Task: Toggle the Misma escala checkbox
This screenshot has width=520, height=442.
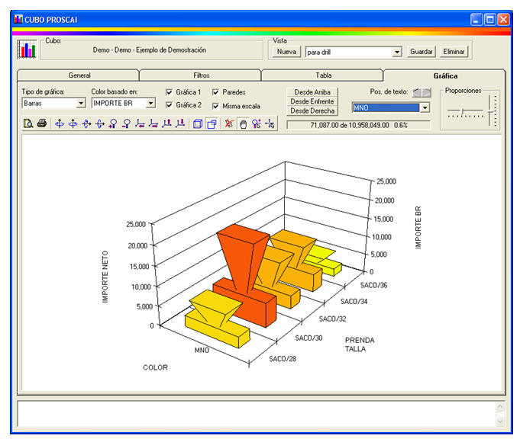Action: click(215, 106)
